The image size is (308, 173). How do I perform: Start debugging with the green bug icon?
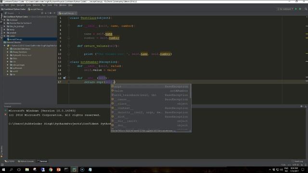(300, 9)
